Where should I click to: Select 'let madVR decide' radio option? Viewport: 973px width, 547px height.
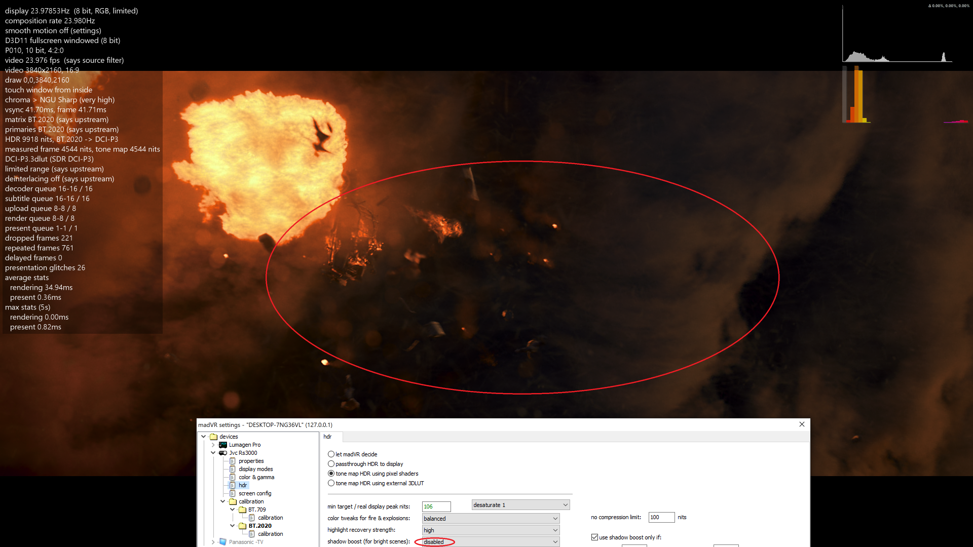coord(331,454)
